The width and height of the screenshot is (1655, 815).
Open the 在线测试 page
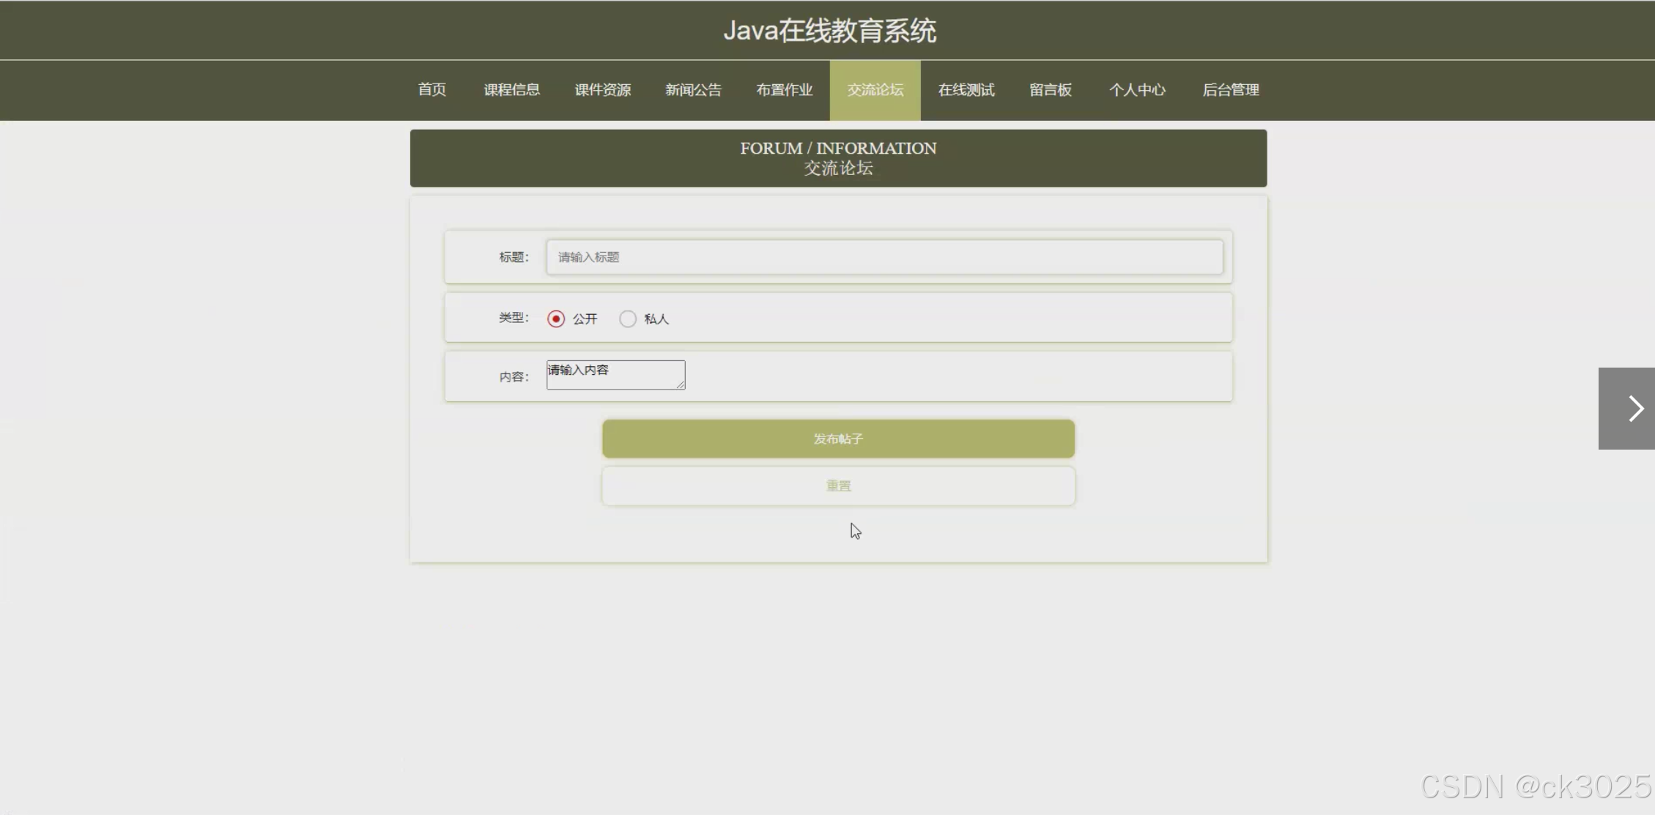[x=966, y=89]
